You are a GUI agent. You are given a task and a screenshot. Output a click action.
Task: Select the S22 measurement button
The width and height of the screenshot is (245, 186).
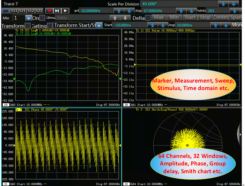(x=39, y=11)
